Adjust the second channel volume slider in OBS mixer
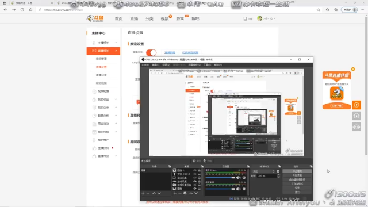 pyautogui.click(x=220, y=189)
